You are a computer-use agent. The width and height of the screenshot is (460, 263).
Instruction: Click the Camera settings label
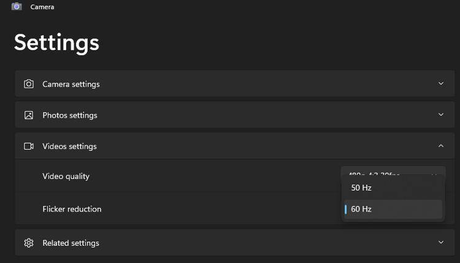point(71,84)
